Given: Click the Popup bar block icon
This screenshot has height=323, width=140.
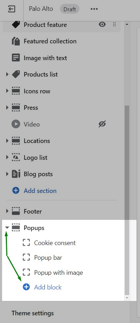Looking at the screenshot, I should pyautogui.click(x=26, y=258).
